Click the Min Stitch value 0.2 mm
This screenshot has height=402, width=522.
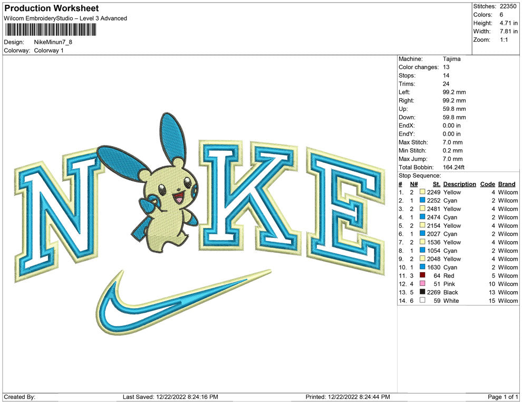[x=452, y=150]
